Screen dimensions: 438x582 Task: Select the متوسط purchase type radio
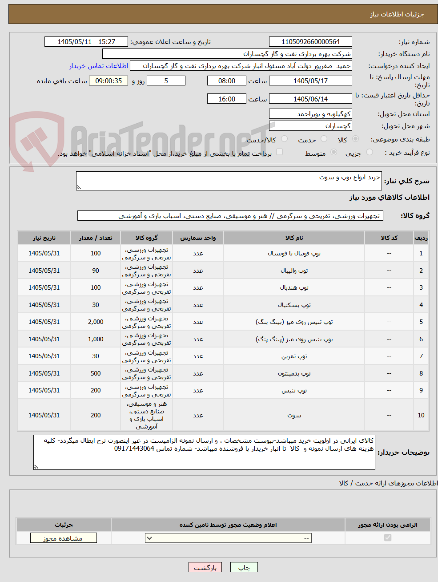[x=334, y=153]
